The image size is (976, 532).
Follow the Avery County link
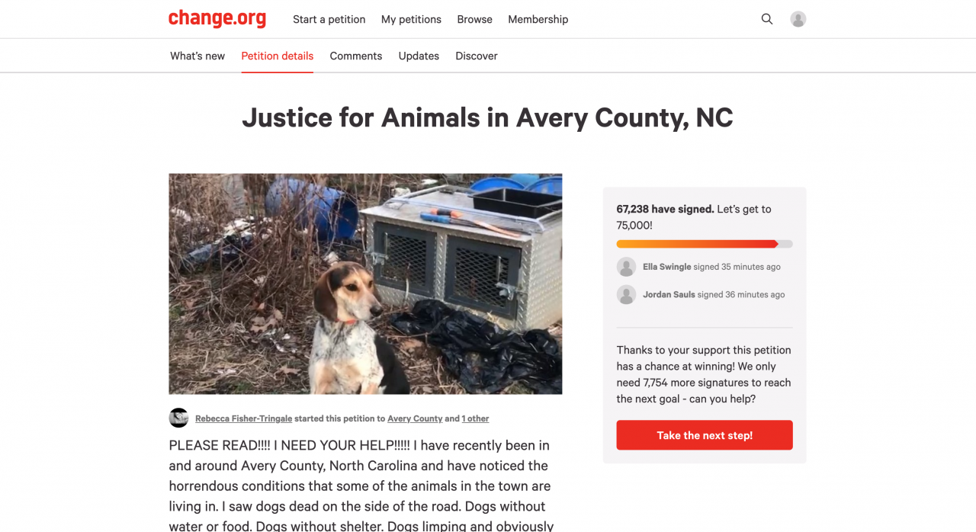tap(415, 418)
